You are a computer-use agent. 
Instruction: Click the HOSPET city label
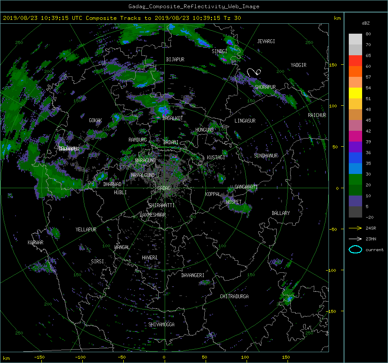click(x=234, y=202)
